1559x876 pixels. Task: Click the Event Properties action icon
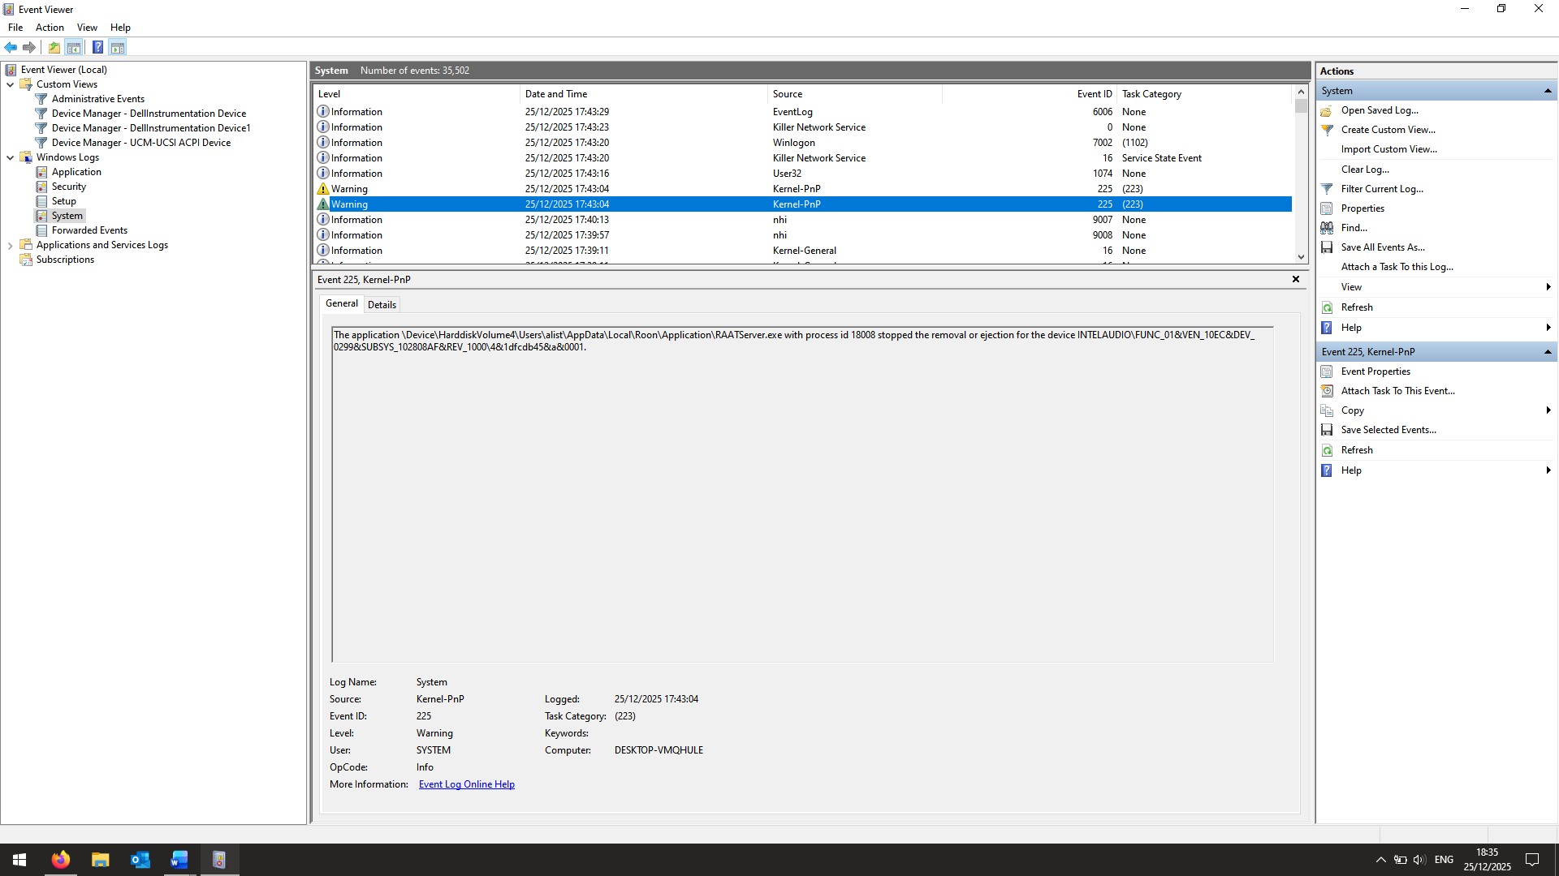pyautogui.click(x=1327, y=371)
